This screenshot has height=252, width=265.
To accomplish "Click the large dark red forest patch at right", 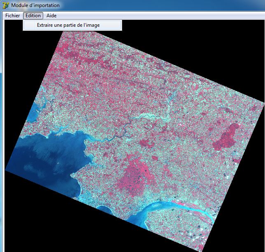I will coord(225,138).
